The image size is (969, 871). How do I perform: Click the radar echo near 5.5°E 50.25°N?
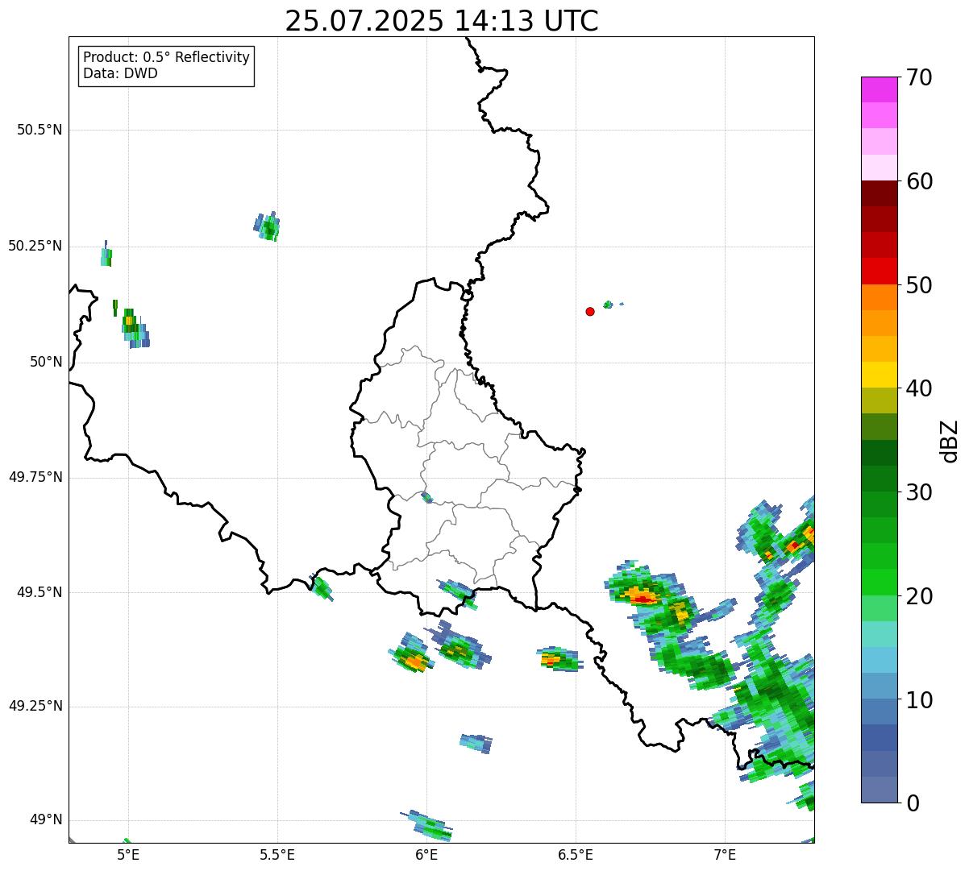pyautogui.click(x=267, y=227)
